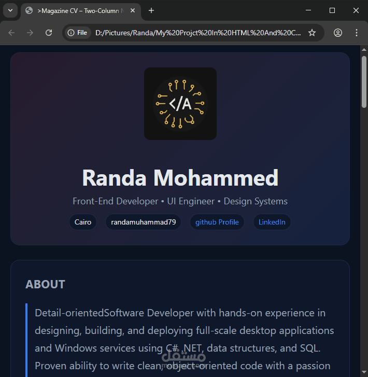Click the </A circuit logo image
Screen dimensions: 368x377
click(180, 104)
